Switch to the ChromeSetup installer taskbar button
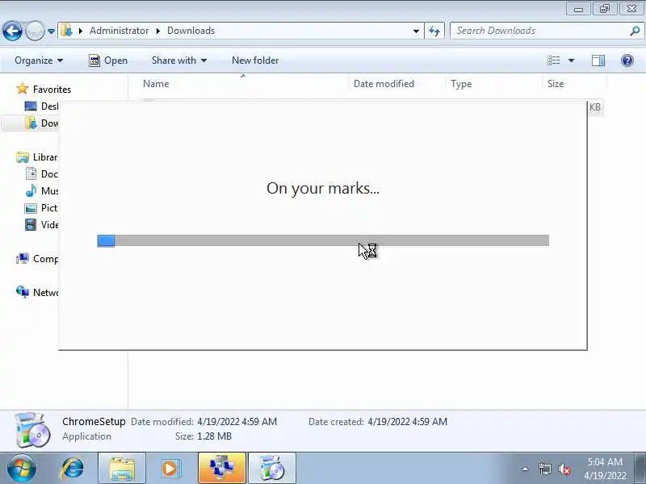Image resolution: width=646 pixels, height=484 pixels. click(272, 469)
